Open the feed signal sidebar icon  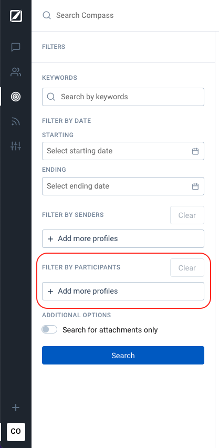coord(16,121)
